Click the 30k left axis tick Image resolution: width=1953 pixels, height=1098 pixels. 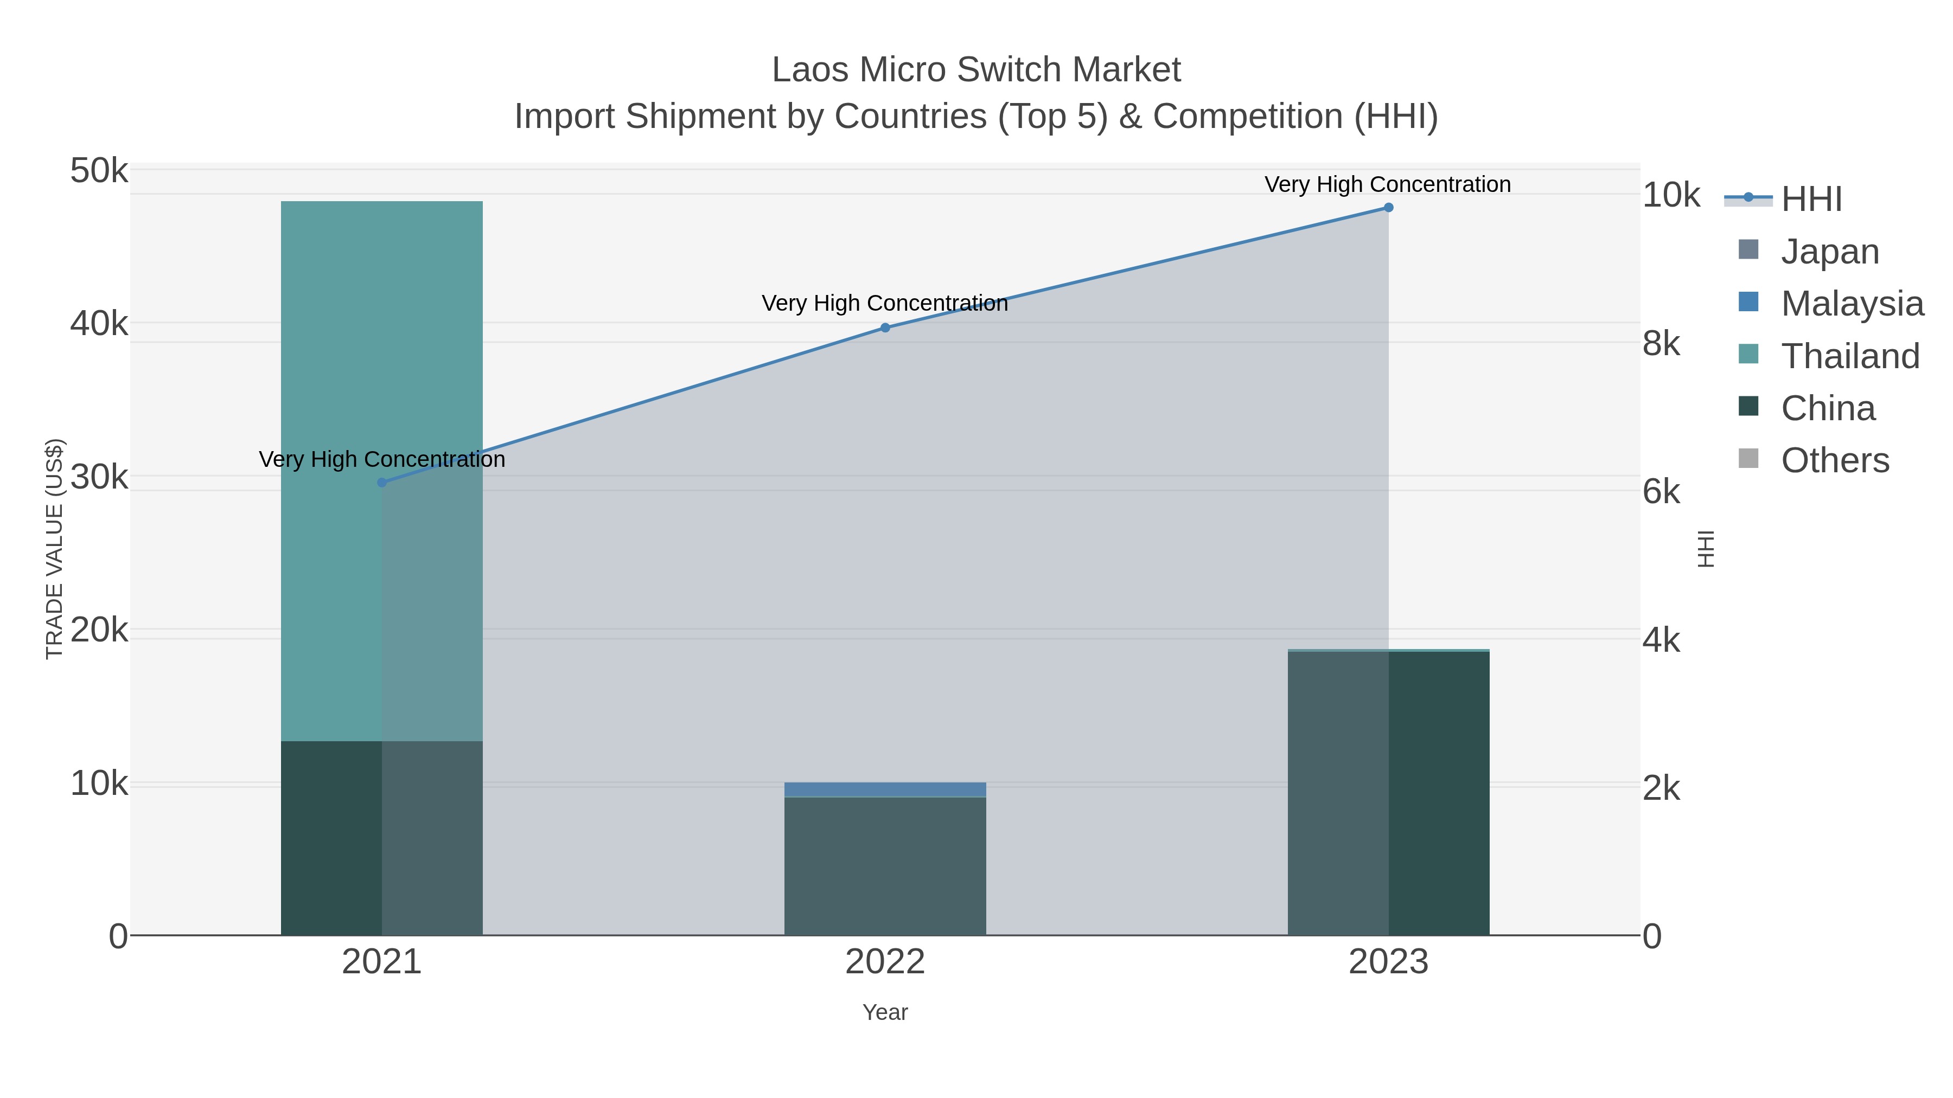pyautogui.click(x=99, y=477)
